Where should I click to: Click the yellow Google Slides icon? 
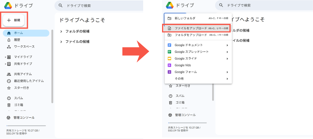coord(170,59)
